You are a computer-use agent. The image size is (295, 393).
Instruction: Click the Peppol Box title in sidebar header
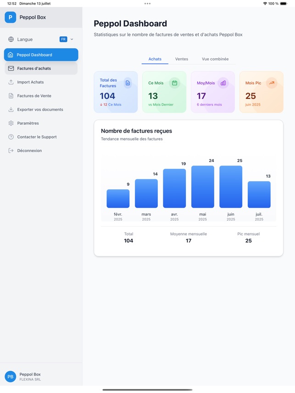[33, 17]
